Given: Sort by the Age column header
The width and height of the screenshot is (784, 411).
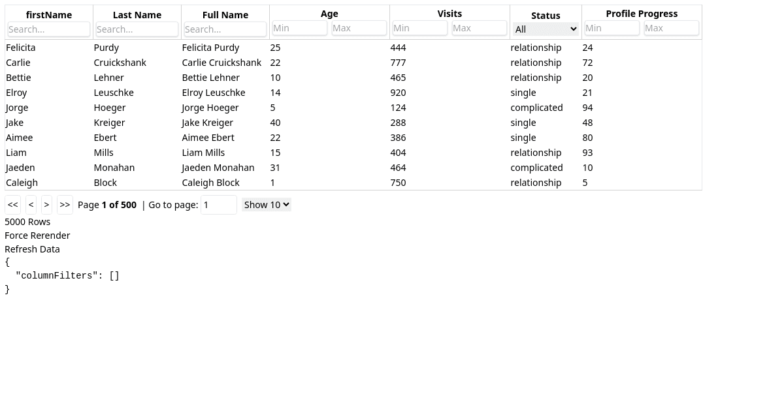Looking at the screenshot, I should pos(329,13).
